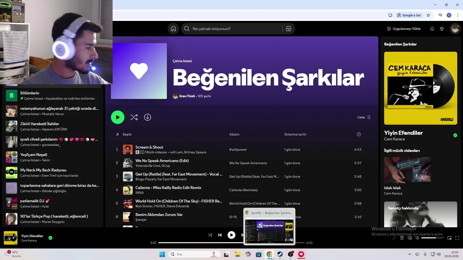Image resolution: width=463 pixels, height=260 pixels.
Task: Open the Spotify profile avatar menu
Action: tap(455, 29)
